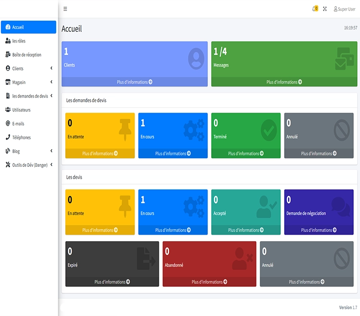Viewport: 360px width, 316px height.
Task: Go to Accueil in the sidebar
Action: 28,27
